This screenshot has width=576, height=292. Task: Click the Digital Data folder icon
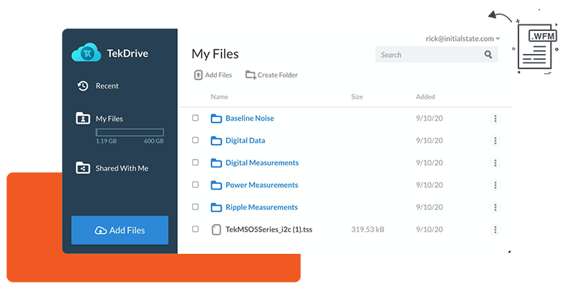tap(216, 140)
